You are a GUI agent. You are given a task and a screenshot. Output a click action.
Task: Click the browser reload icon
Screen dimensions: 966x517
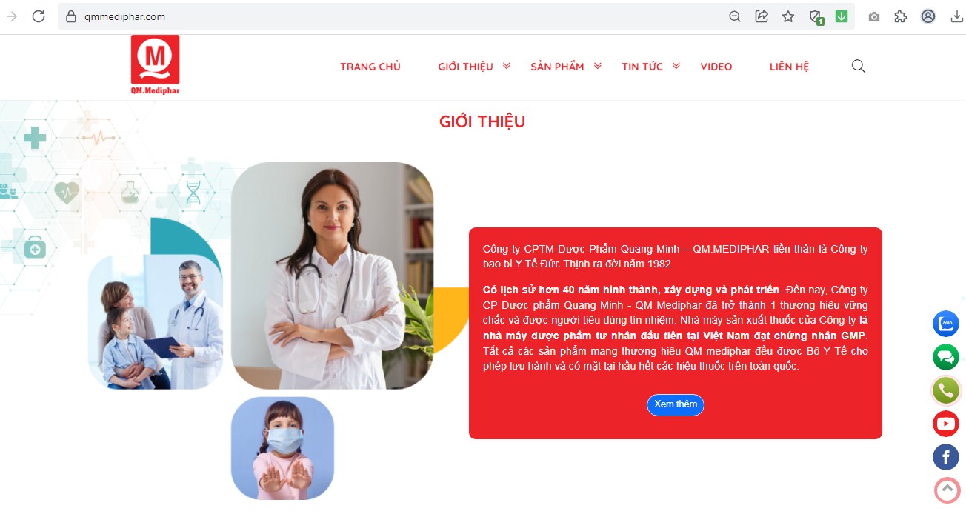(x=39, y=16)
